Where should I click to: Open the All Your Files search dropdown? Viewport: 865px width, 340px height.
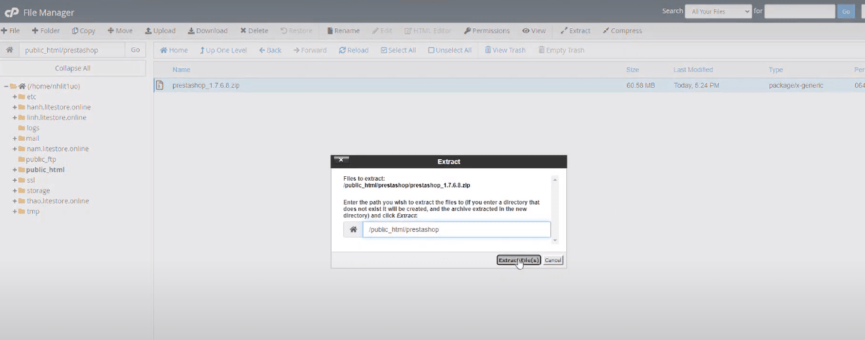pyautogui.click(x=718, y=11)
